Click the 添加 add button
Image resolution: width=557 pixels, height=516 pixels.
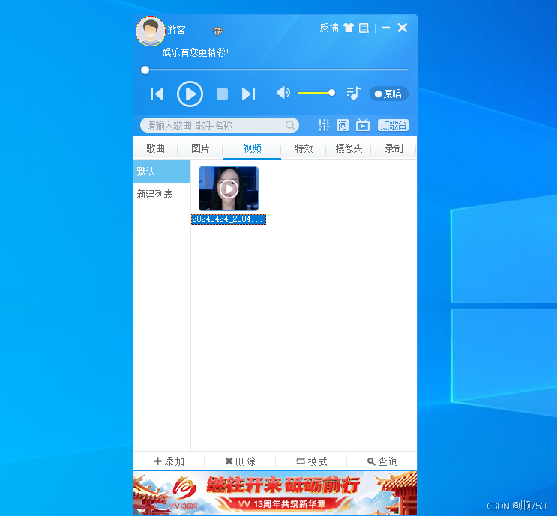169,461
